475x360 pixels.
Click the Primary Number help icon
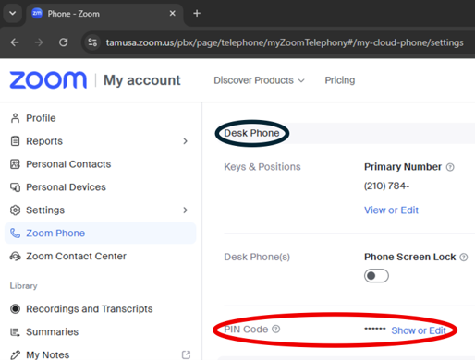[x=450, y=167]
